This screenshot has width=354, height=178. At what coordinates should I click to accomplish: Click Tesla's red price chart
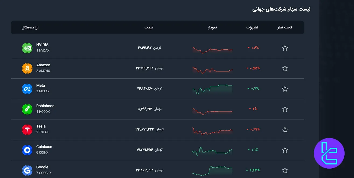click(x=212, y=129)
